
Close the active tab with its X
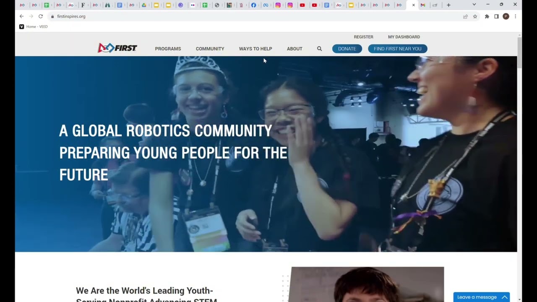click(x=413, y=5)
